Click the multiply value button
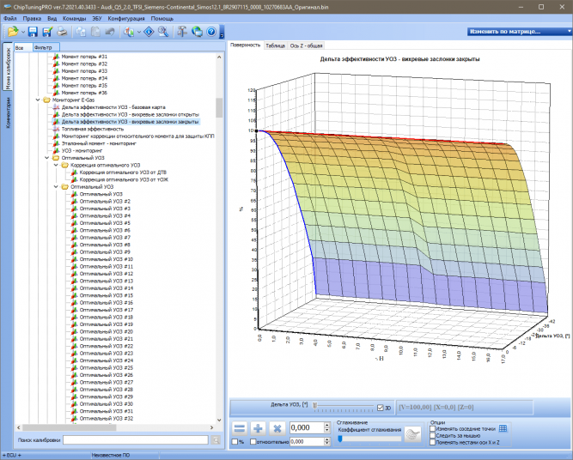Screen dimensions: 573x460 pyautogui.click(x=277, y=428)
